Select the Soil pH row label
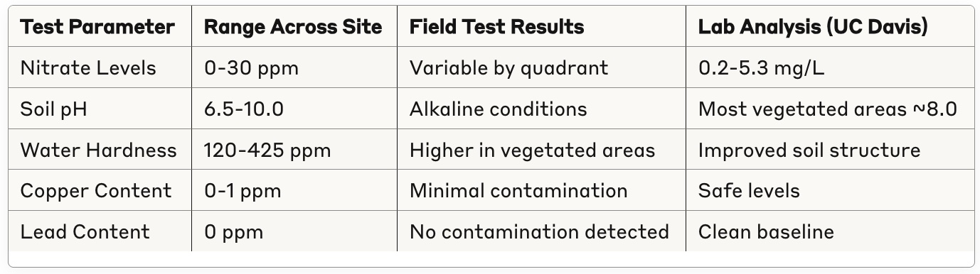Image resolution: width=980 pixels, height=274 pixels. pos(53,109)
